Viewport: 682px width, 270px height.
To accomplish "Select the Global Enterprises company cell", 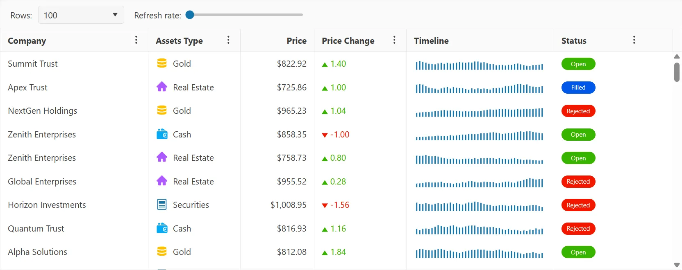I will (42, 182).
